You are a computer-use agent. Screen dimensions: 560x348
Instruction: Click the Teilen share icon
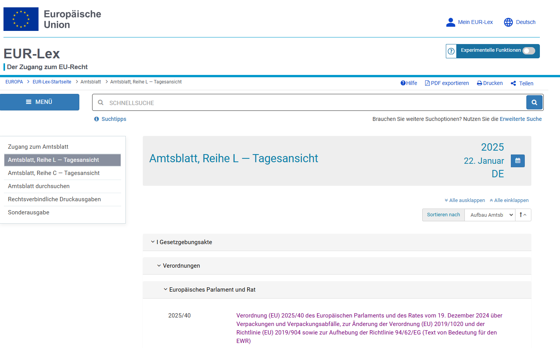tap(513, 83)
